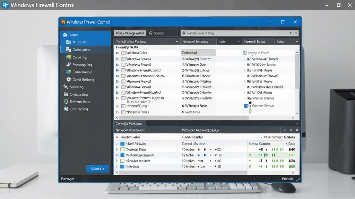The width and height of the screenshot is (355, 199).
Task: Expand the 'Inlaoni Bebules' row chevron
Action: (117, 144)
